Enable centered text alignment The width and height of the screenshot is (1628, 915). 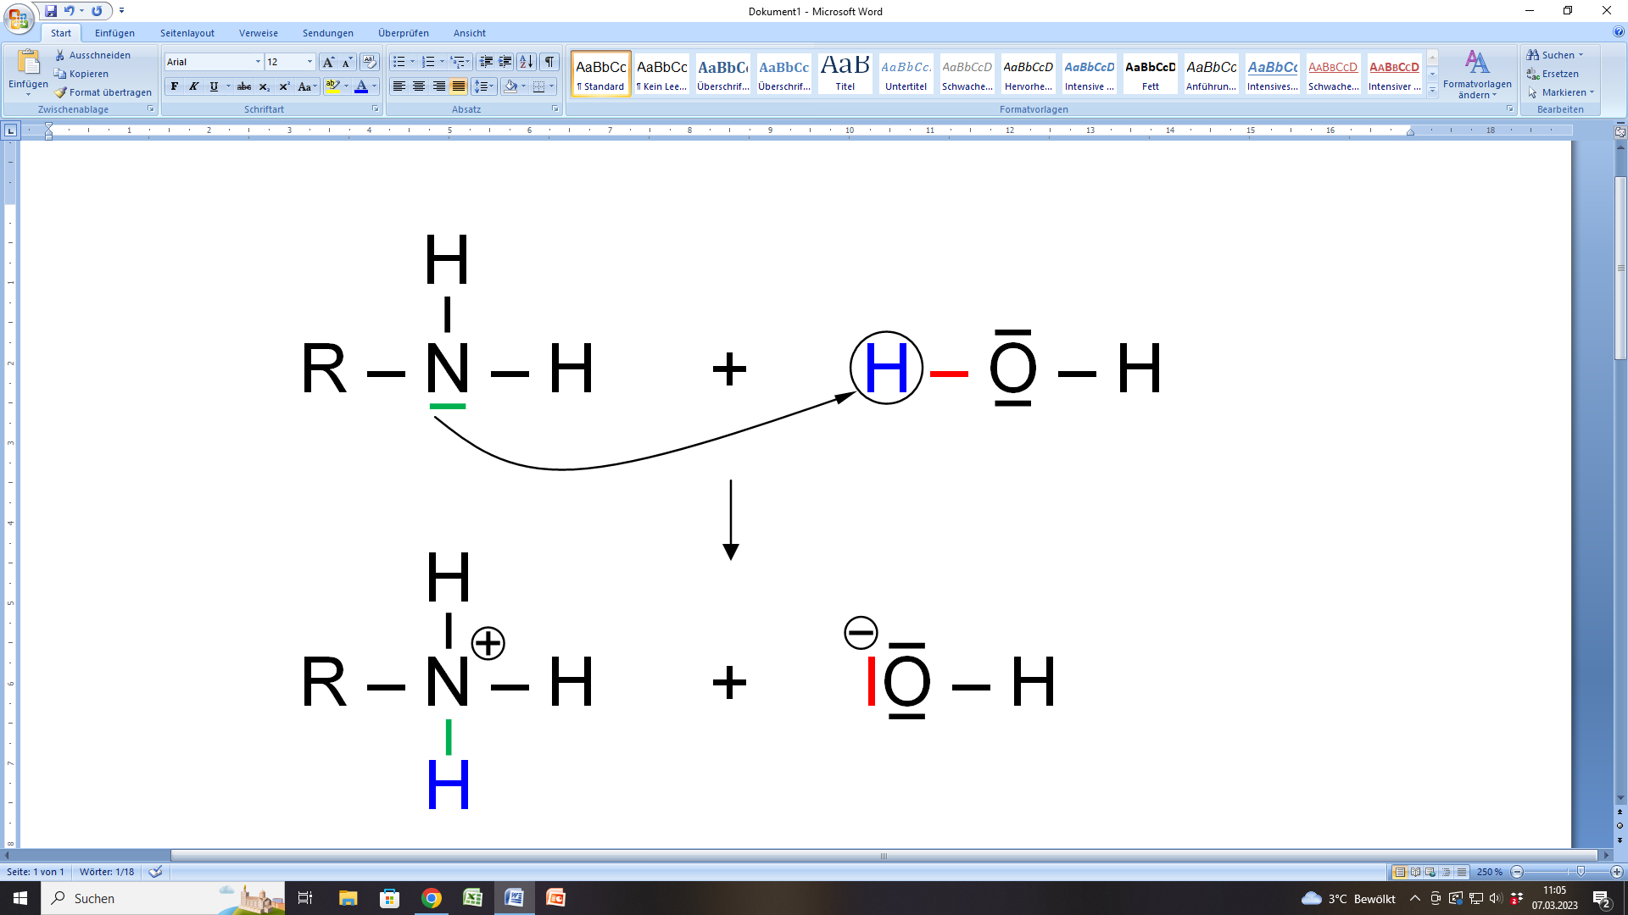tap(419, 86)
